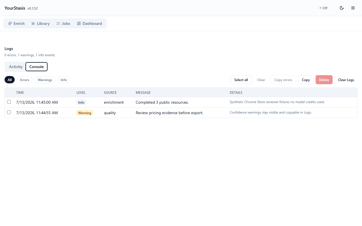Open the Dashboard tab

pos(90,23)
